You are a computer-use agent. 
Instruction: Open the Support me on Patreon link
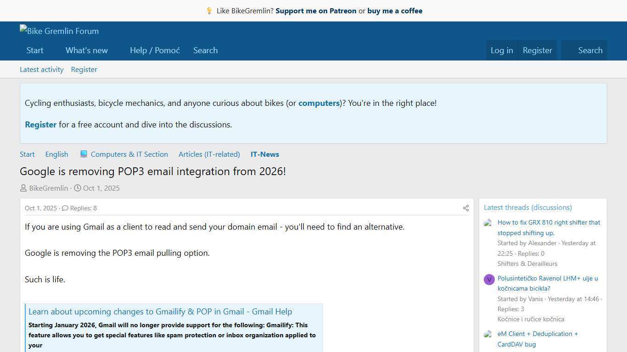[x=316, y=11]
